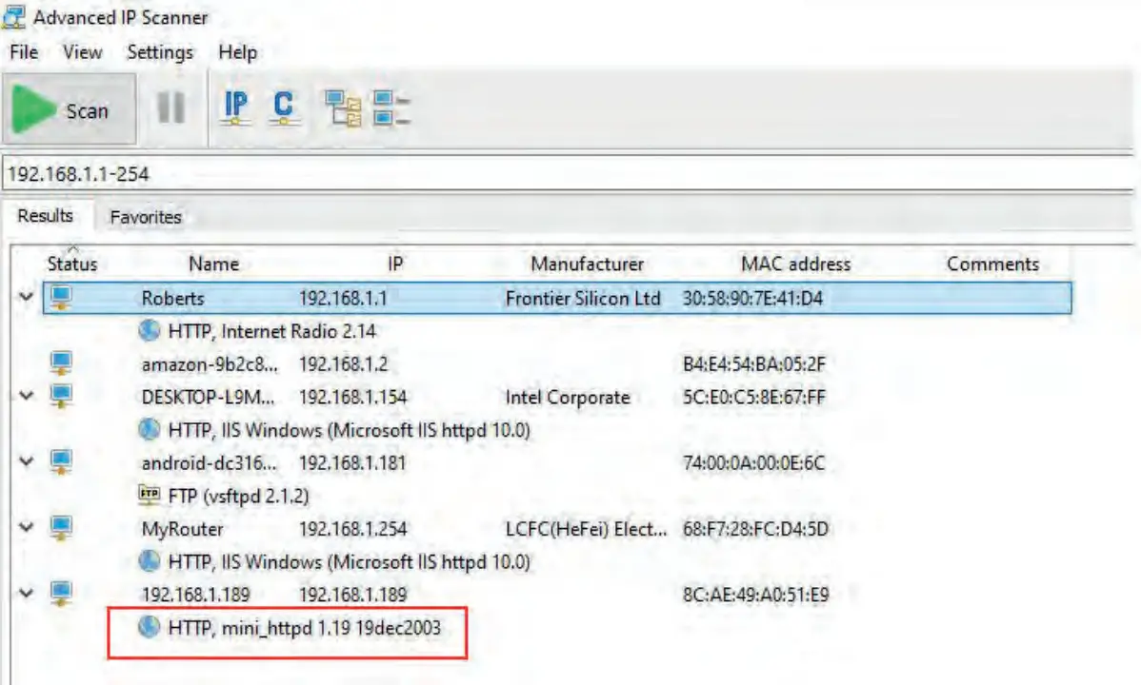Click the 192.168.1.189 computer status icon
The image size is (1141, 685).
[61, 593]
